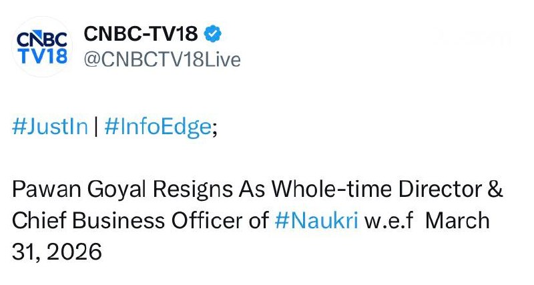Click the w.e.f abbreviation
The height and width of the screenshot is (285, 534).
pyautogui.click(x=388, y=220)
